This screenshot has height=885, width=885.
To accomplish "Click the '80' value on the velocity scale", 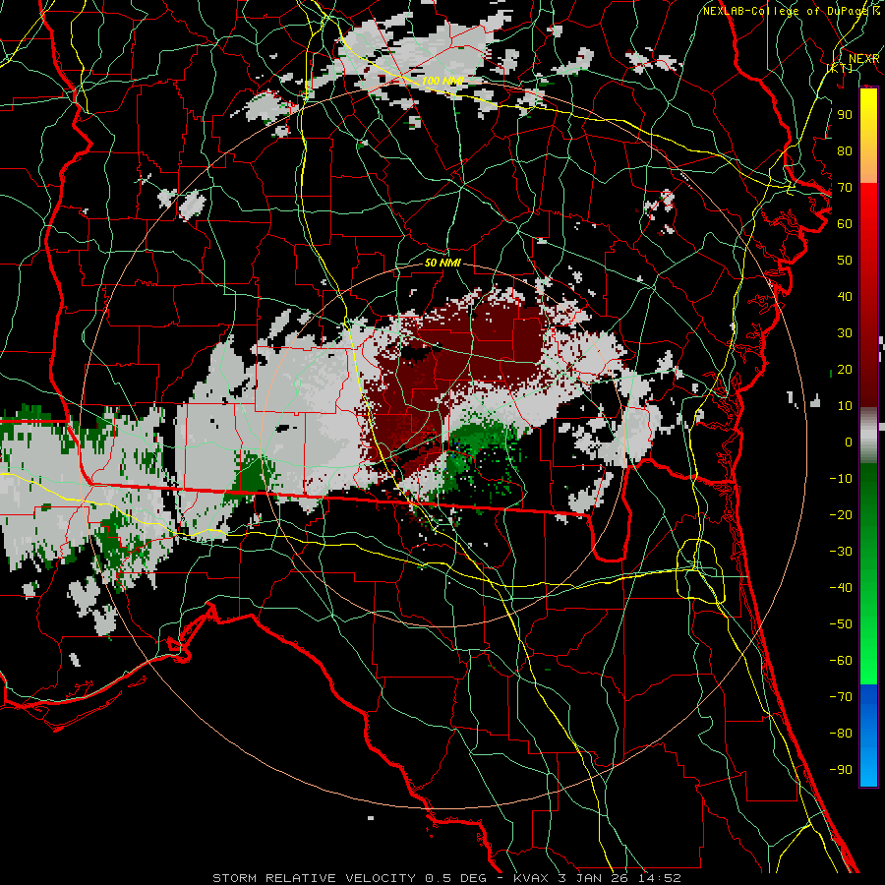I will (x=845, y=151).
